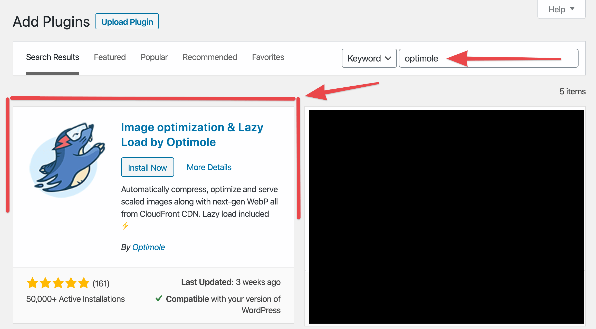596x329 pixels.
Task: Click the Optimole author link
Action: [x=149, y=247]
